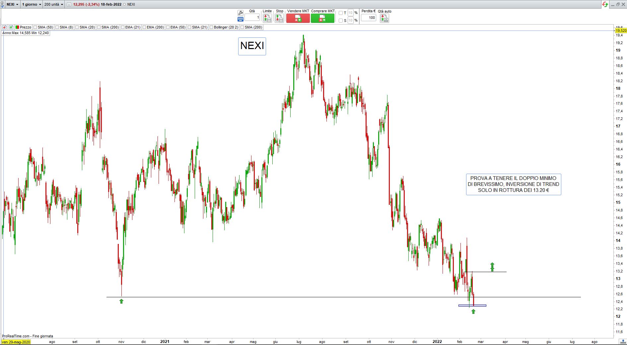Enable the EMA (21) checkbox

[123, 27]
